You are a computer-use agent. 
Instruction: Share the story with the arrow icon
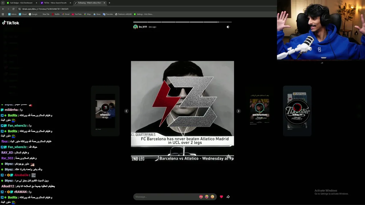228,197
